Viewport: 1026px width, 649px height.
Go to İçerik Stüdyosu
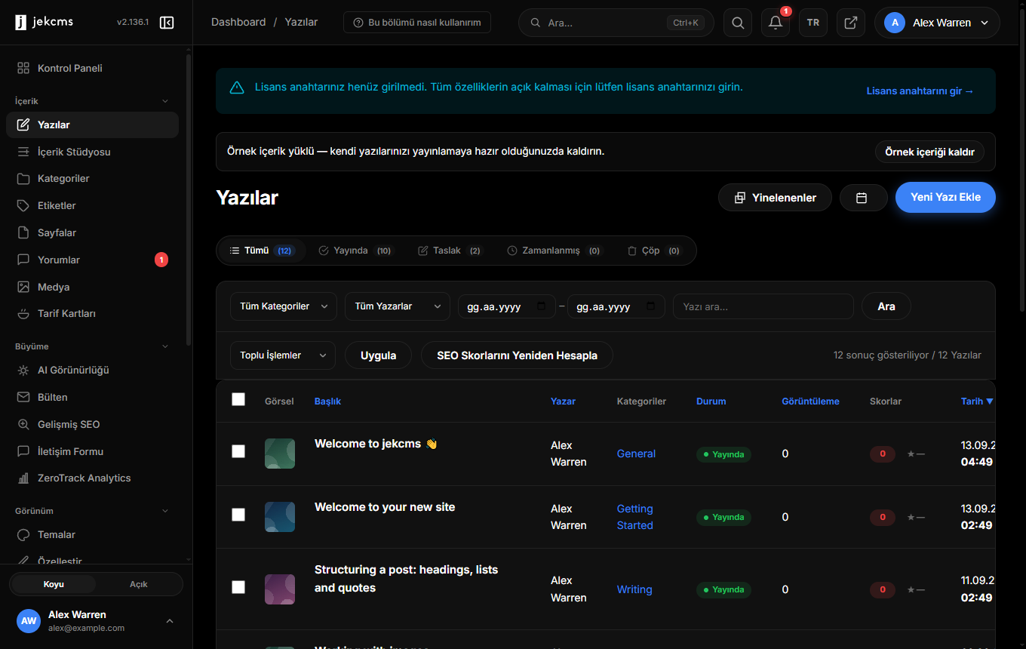pyautogui.click(x=92, y=152)
